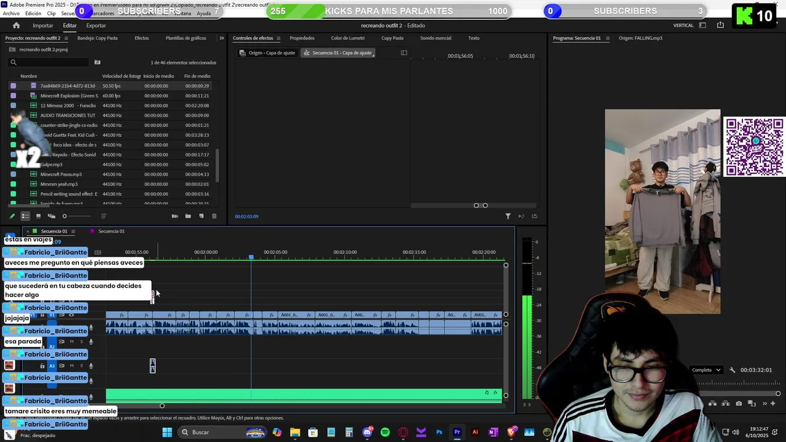This screenshot has width=786, height=442.
Task: Toggle lock on track A3
Action: (x=42, y=366)
